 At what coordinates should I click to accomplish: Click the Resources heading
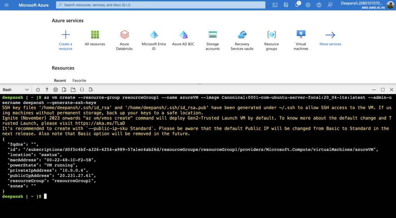click(63, 68)
